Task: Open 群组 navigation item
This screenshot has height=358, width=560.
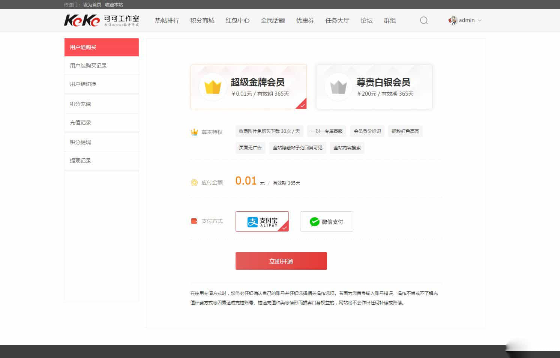Action: [390, 20]
